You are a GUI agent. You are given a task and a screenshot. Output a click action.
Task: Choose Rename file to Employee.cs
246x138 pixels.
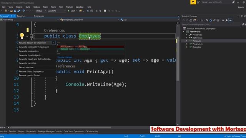click(x=31, y=72)
